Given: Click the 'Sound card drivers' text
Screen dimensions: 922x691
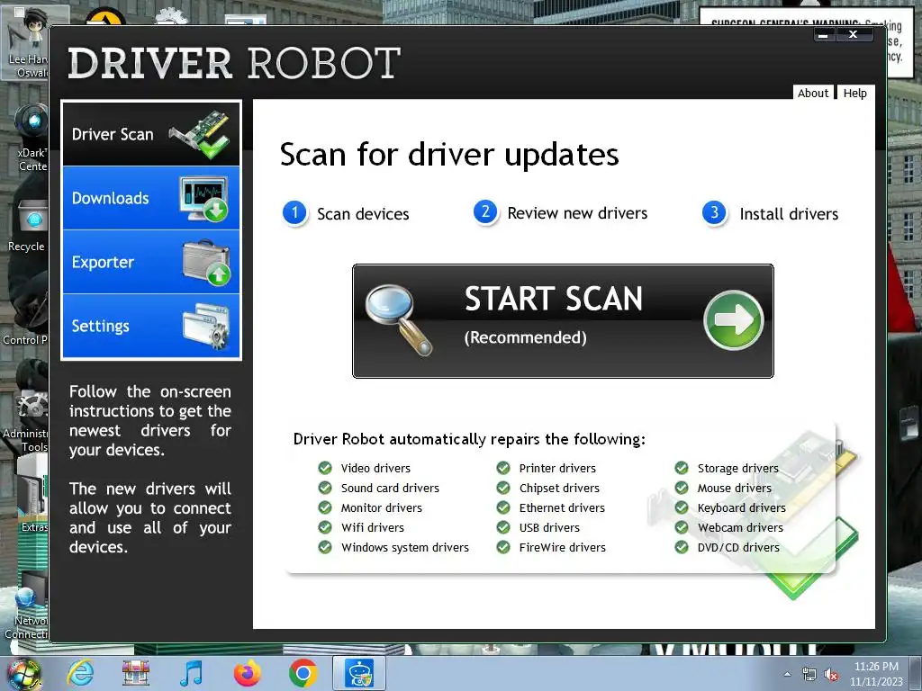Looking at the screenshot, I should 390,489.
